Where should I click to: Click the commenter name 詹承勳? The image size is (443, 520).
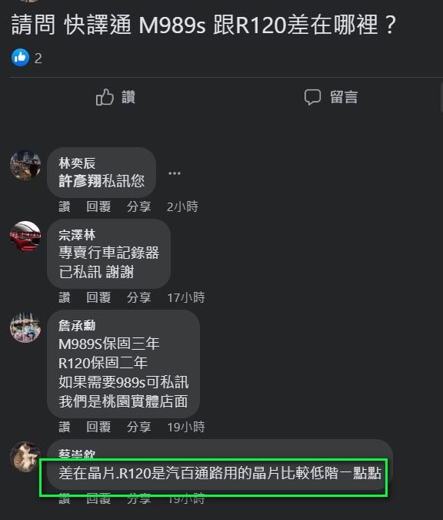[x=77, y=326]
